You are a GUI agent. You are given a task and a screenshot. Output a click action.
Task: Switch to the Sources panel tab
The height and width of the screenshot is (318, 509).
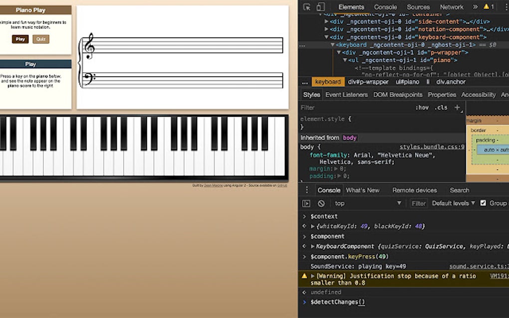coord(418,6)
